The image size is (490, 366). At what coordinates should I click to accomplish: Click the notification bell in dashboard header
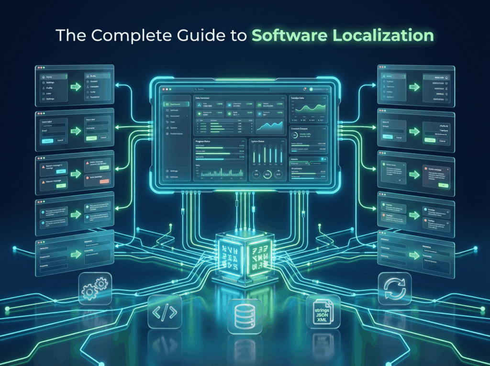(x=304, y=89)
